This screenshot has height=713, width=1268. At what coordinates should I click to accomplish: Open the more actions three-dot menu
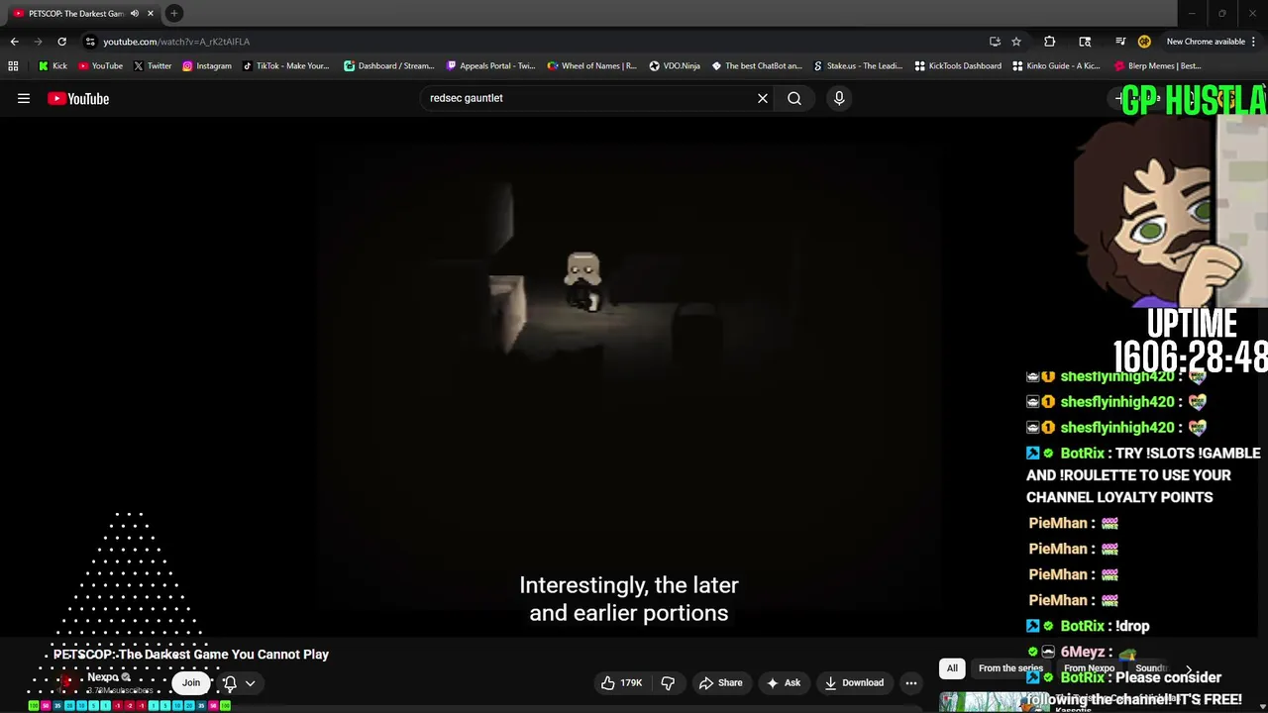[x=911, y=682]
